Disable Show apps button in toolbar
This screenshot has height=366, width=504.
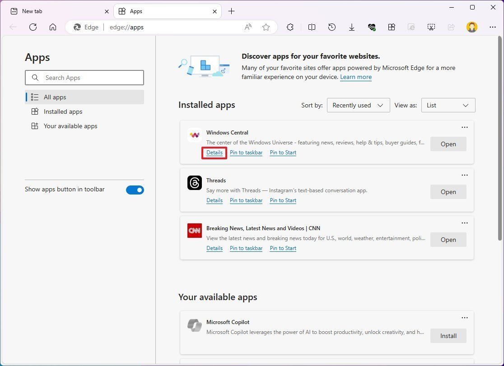135,190
